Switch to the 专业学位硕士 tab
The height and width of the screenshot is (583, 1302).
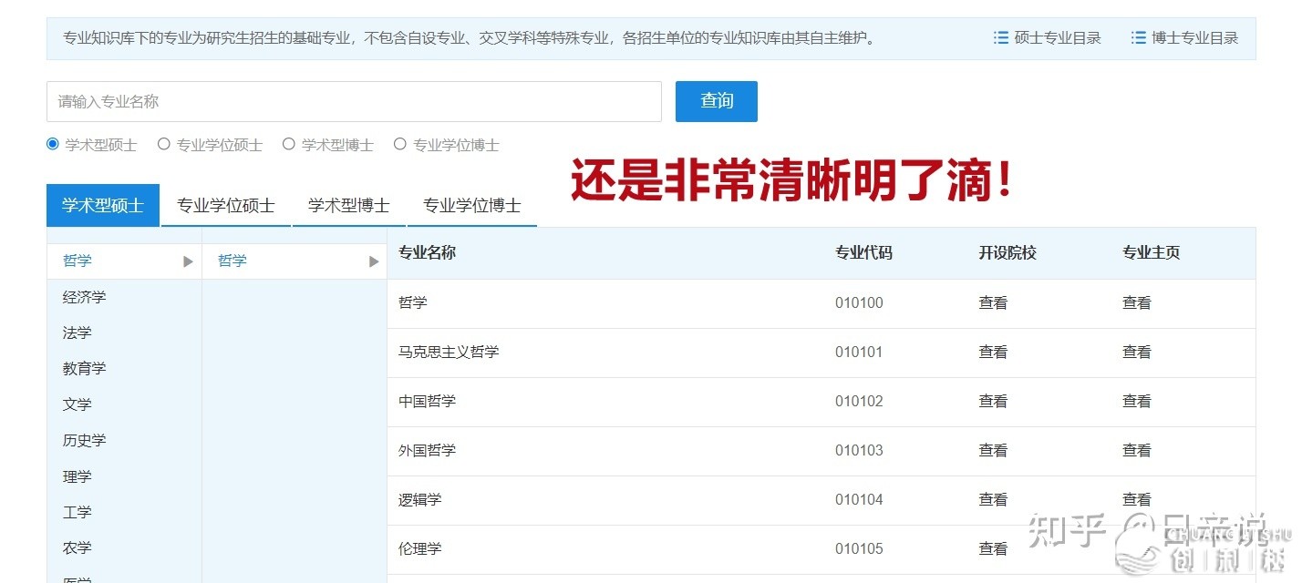pos(226,205)
